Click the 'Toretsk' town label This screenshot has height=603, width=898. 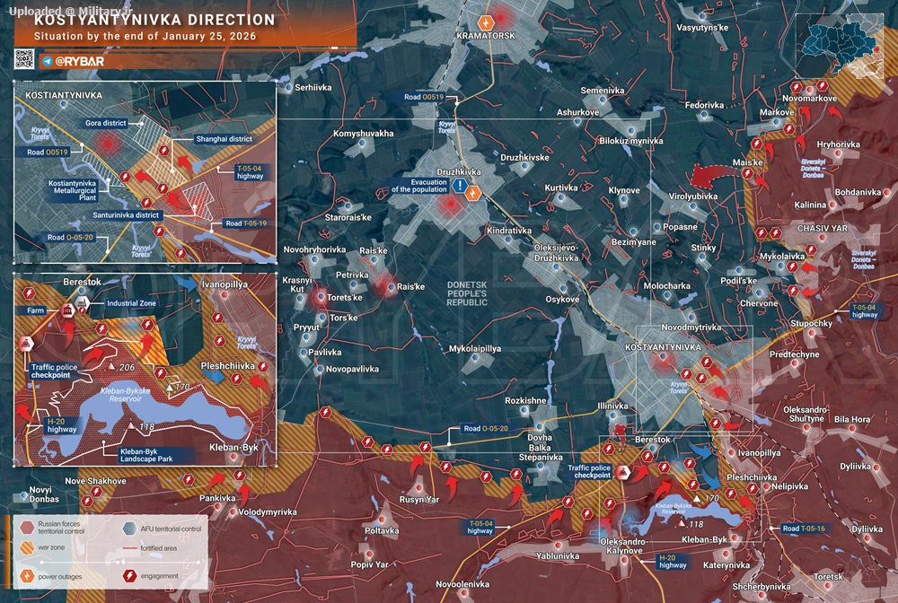pos(828,577)
